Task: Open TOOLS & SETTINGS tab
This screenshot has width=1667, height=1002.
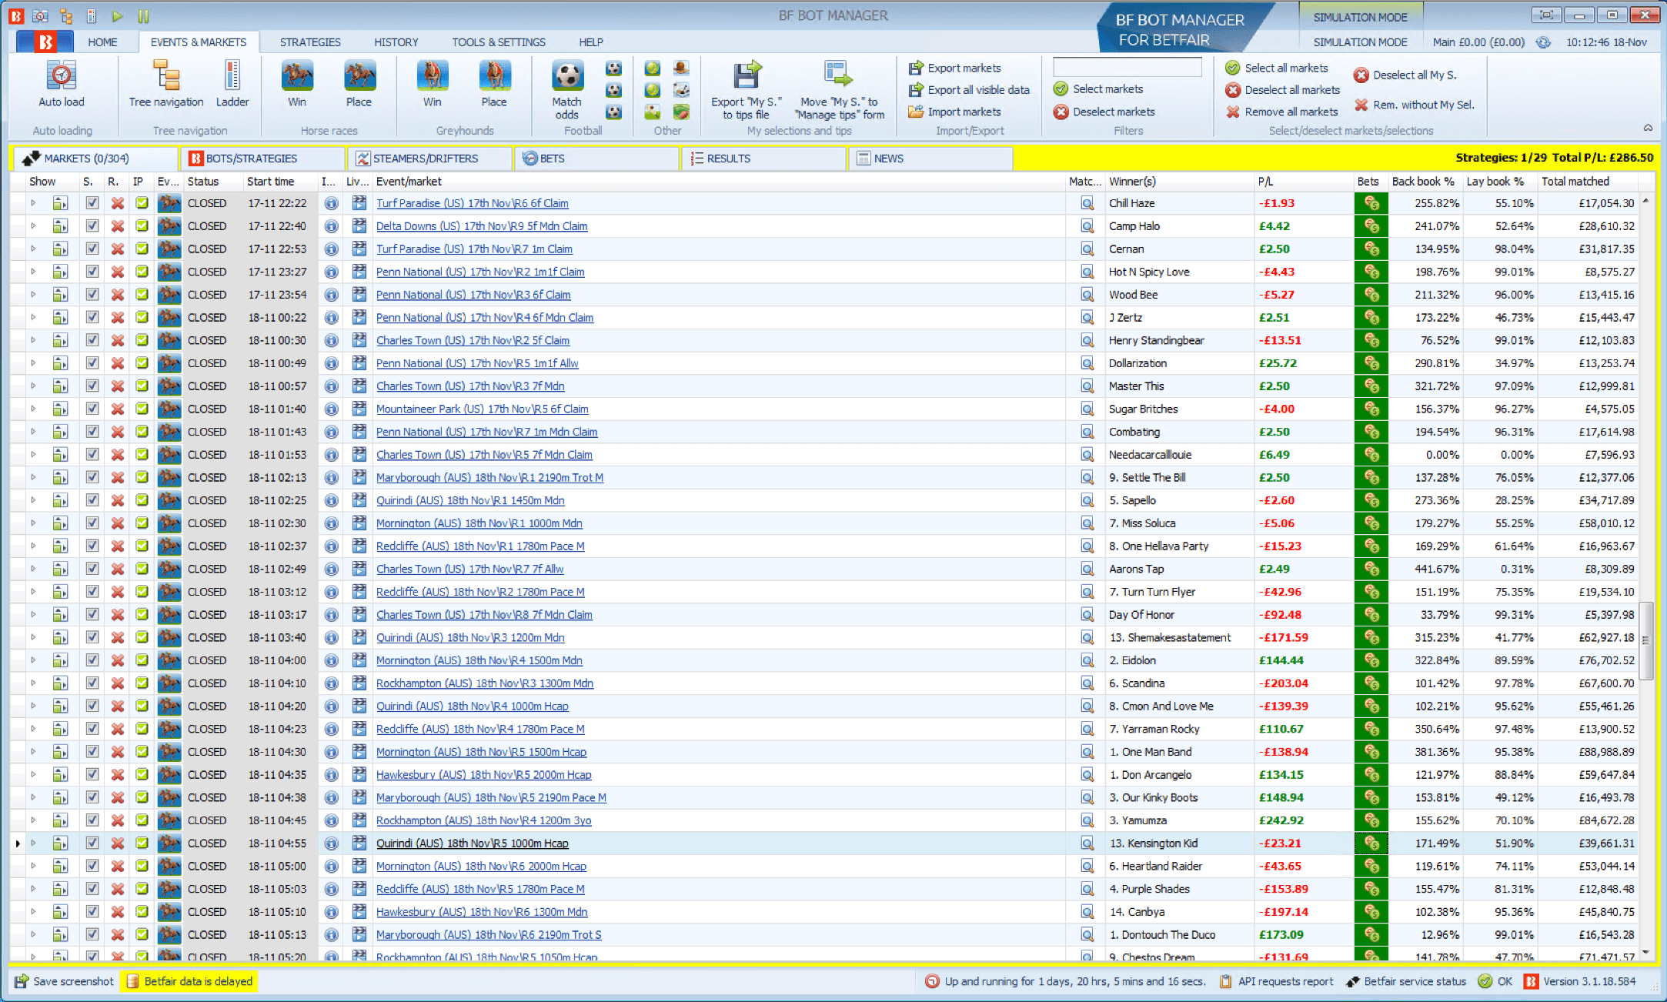Action: pos(499,42)
